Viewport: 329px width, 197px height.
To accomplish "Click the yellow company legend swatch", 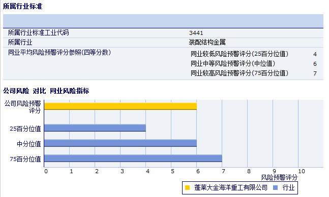I will 187,187.
